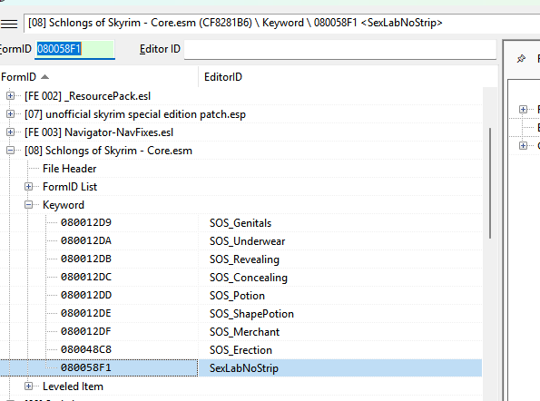
Task: Select File Header record
Action: point(70,169)
